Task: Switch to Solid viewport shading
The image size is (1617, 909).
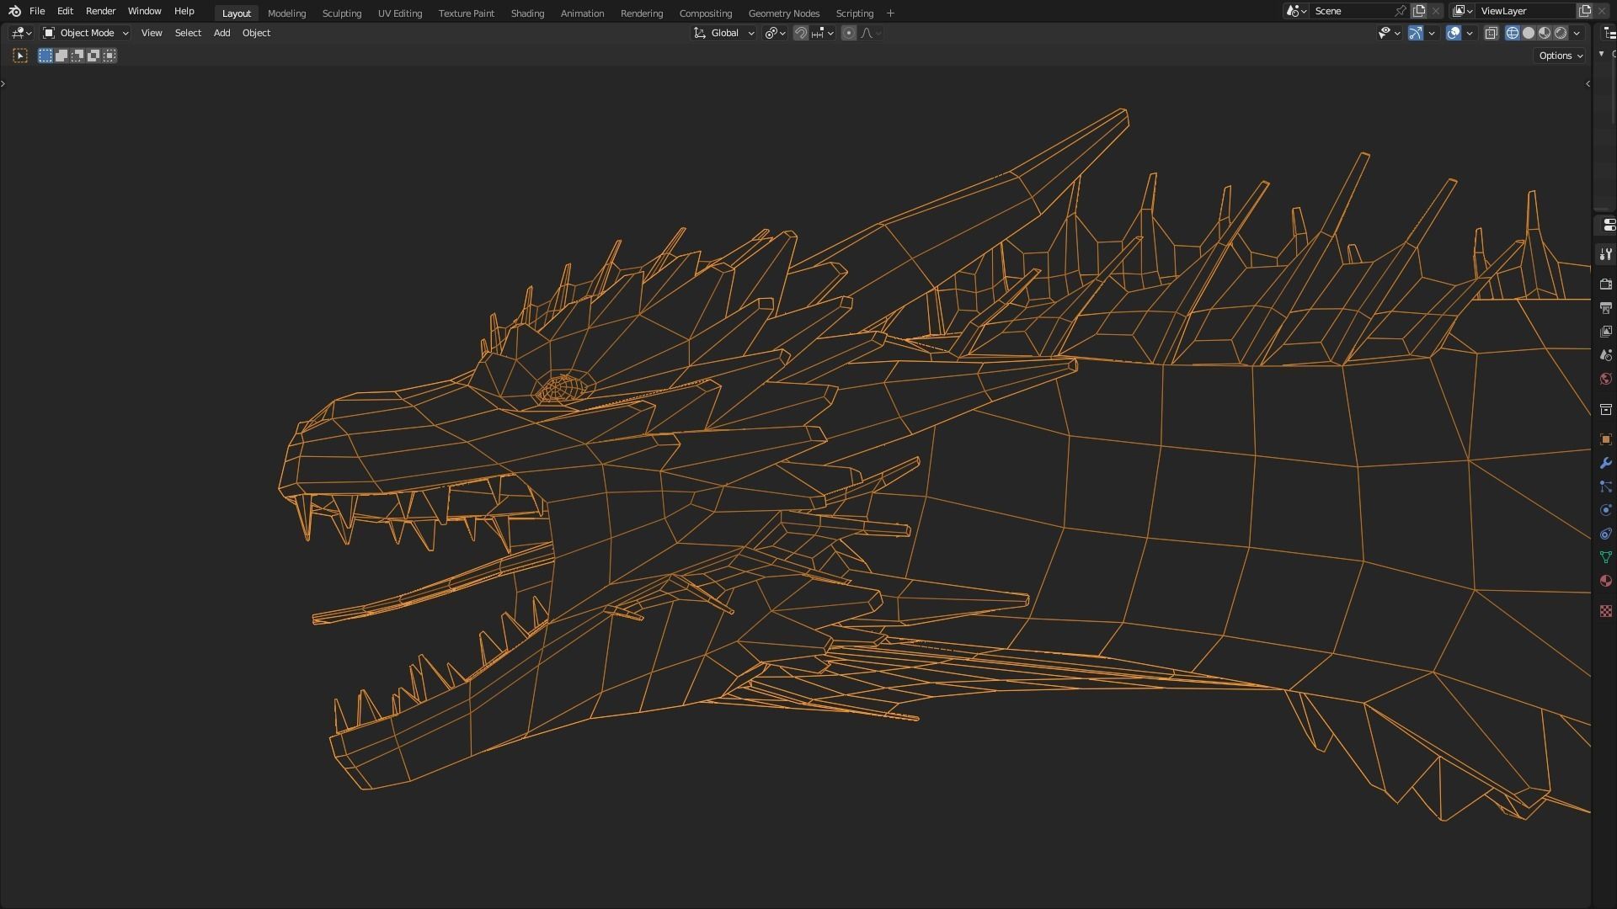Action: [1529, 33]
